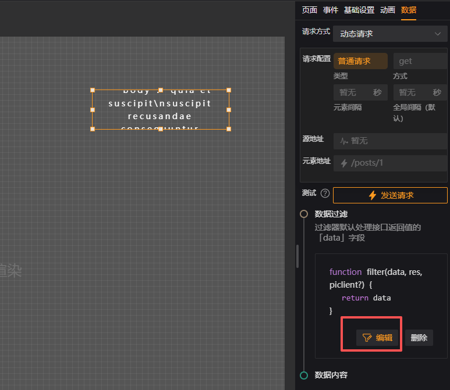Click the 元素地址 field with /posts/1
The image size is (450, 390).
390,163
